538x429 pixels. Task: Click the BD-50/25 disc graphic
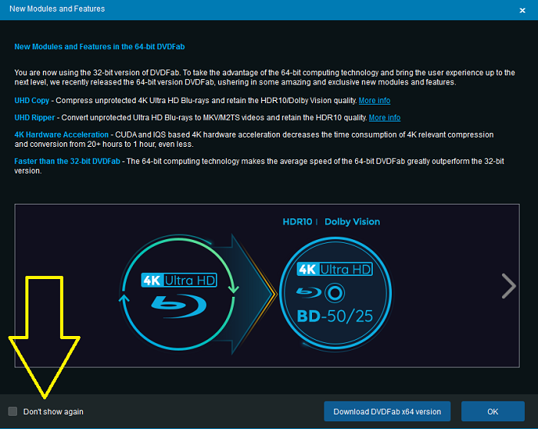coord(335,293)
